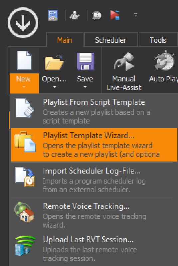Click the blue grid quick-access toolbar icon
Viewport: 178px width, 266px height.
click(x=53, y=15)
